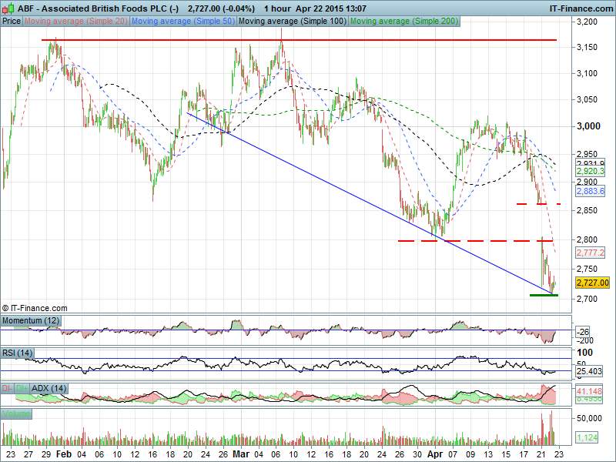Toggle the DI- indicator label
This screenshot has width=616, height=462.
(8, 388)
